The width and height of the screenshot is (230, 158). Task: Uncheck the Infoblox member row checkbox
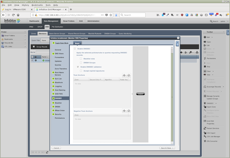pyautogui.click(x=32, y=60)
